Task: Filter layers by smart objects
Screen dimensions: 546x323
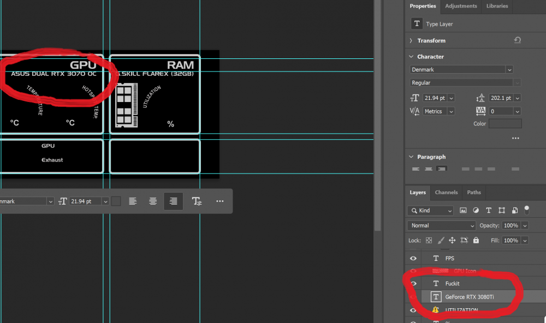Action: pos(515,210)
